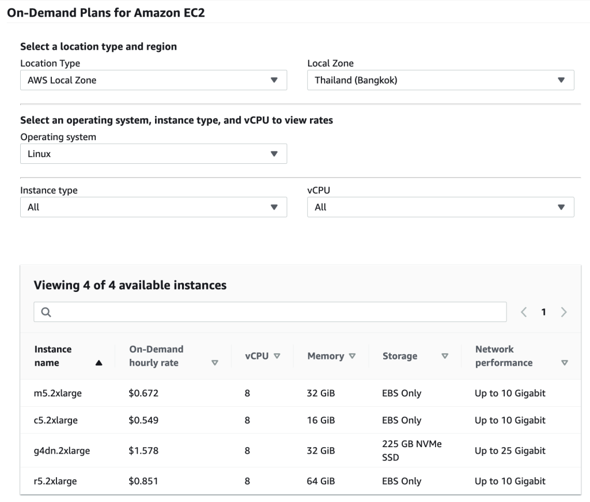
Task: Select page 1 in pagination
Action: pos(543,312)
